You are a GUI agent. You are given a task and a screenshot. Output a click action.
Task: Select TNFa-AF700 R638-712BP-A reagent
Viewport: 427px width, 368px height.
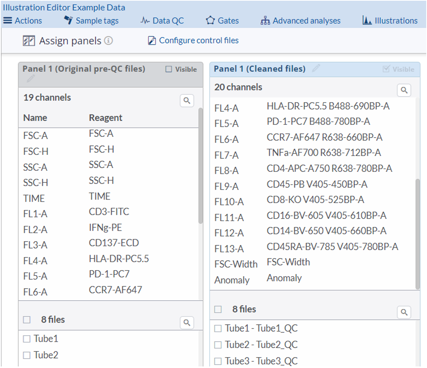pos(324,153)
